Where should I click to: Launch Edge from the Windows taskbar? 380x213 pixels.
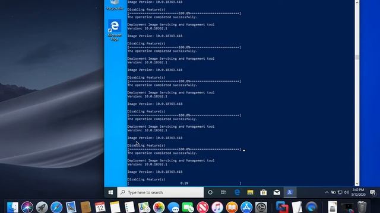point(237,192)
